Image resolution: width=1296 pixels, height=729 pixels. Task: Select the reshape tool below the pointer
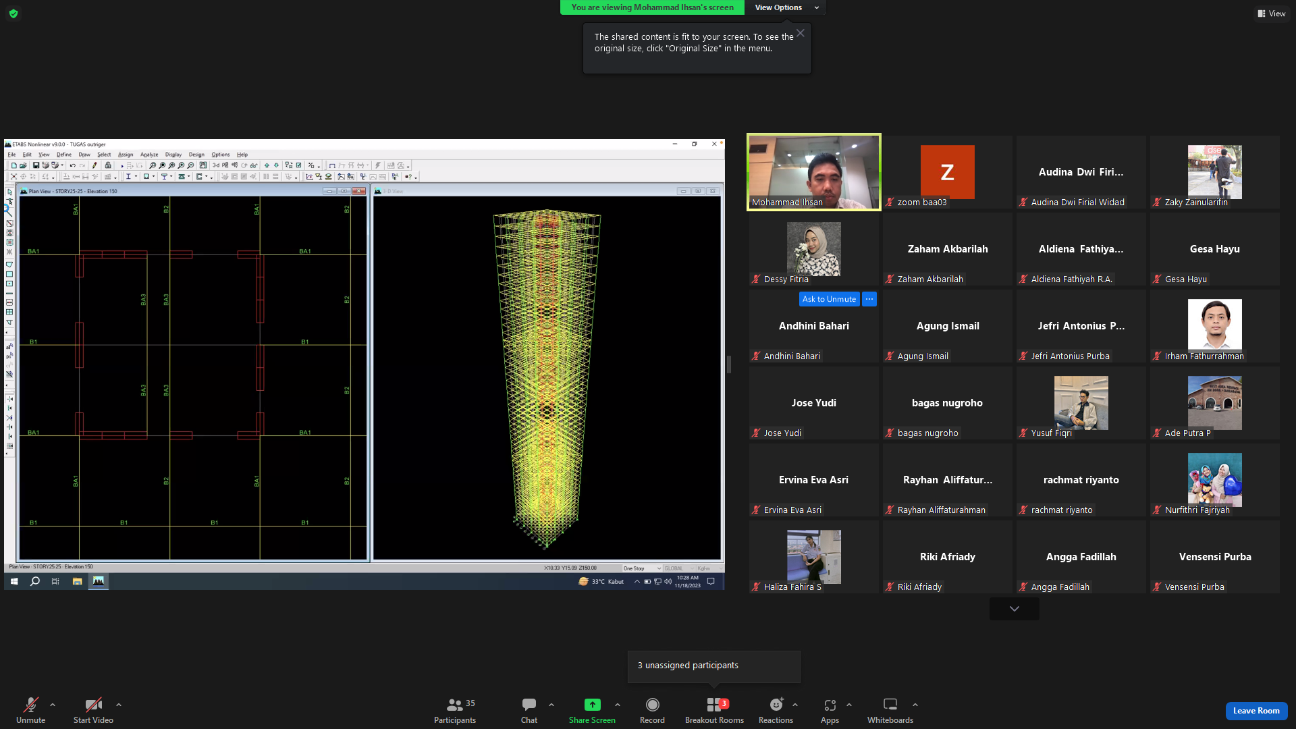point(9,202)
